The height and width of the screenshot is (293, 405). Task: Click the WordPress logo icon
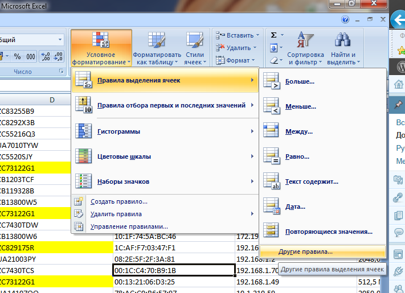(x=401, y=67)
